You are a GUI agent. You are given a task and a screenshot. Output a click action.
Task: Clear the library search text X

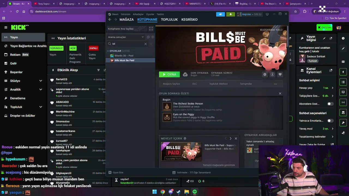tap(145, 44)
